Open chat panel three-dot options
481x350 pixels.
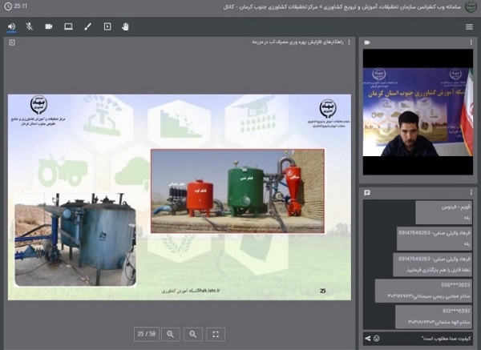tap(470, 192)
